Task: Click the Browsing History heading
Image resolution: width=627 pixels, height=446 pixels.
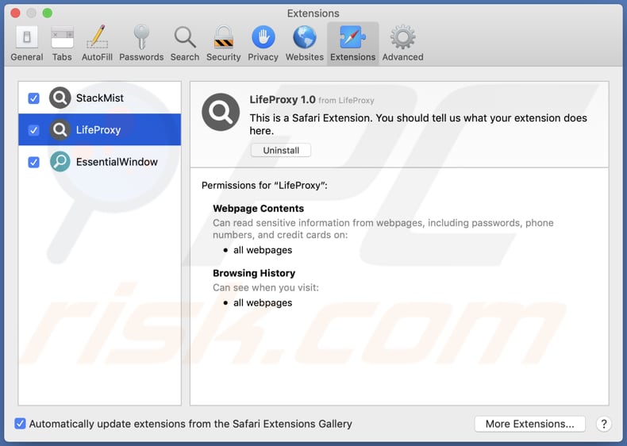Action: pos(254,273)
